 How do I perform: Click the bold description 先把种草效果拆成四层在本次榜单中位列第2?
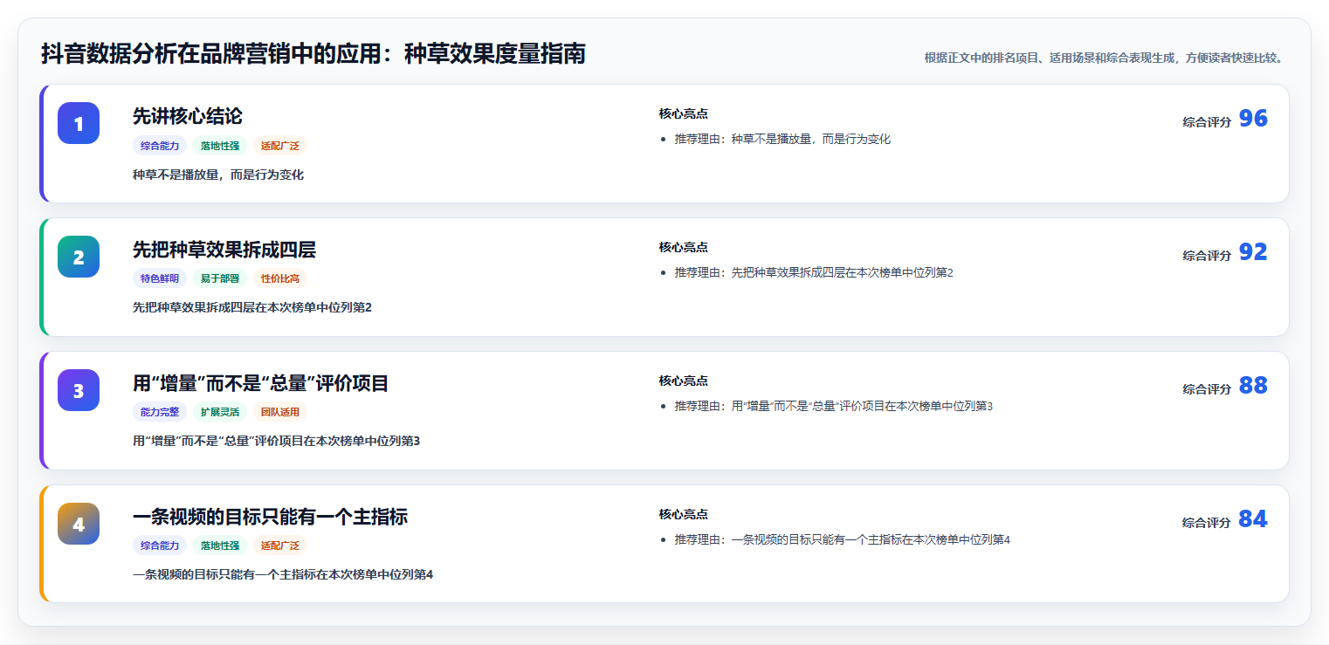[252, 307]
